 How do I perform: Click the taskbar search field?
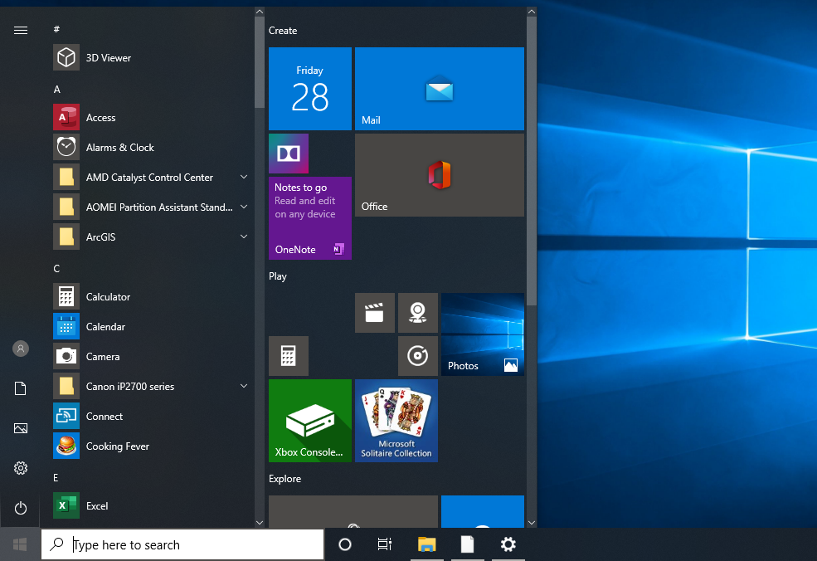(182, 544)
